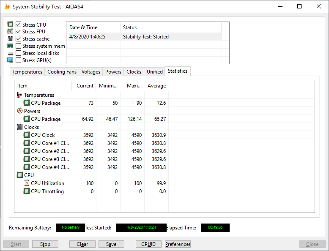329x251 pixels.
Task: Uncheck the Stress cache checkbox
Action: point(19,39)
